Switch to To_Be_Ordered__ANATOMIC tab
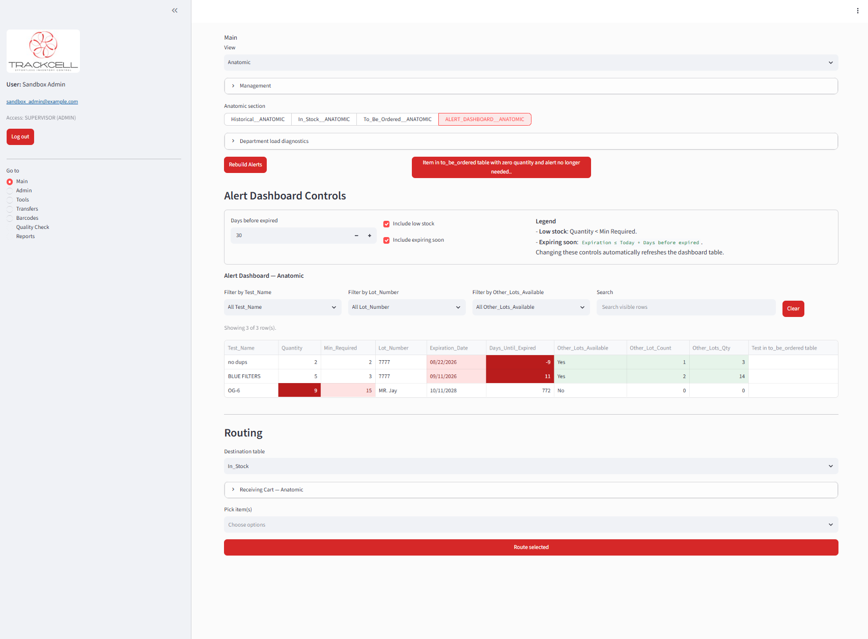This screenshot has width=868, height=639. (398, 120)
